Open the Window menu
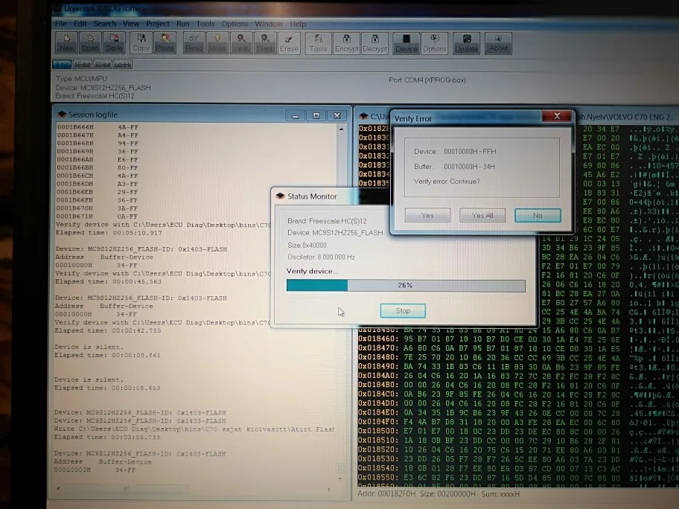The height and width of the screenshot is (509, 679). (x=269, y=23)
